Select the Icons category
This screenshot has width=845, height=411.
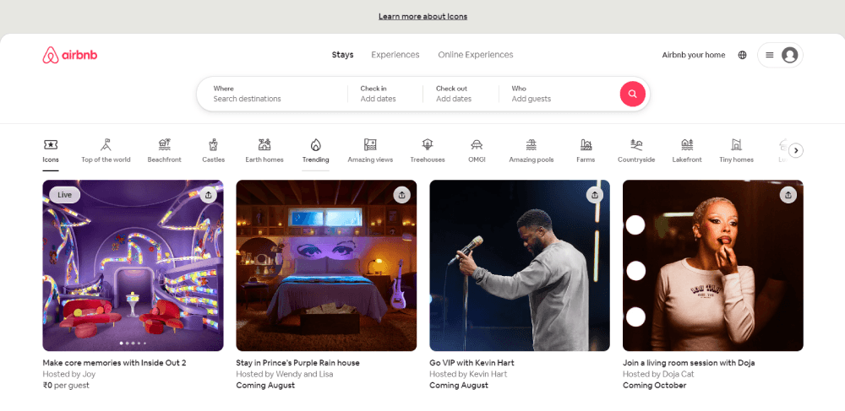click(51, 151)
